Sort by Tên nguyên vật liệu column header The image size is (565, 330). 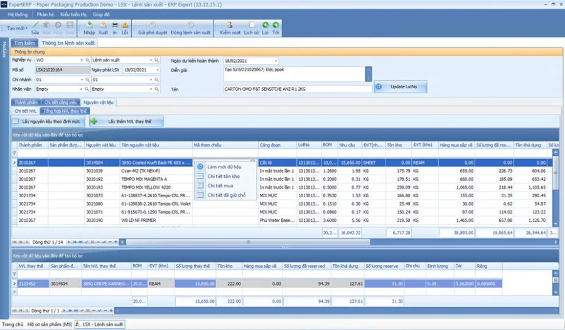click(x=156, y=145)
